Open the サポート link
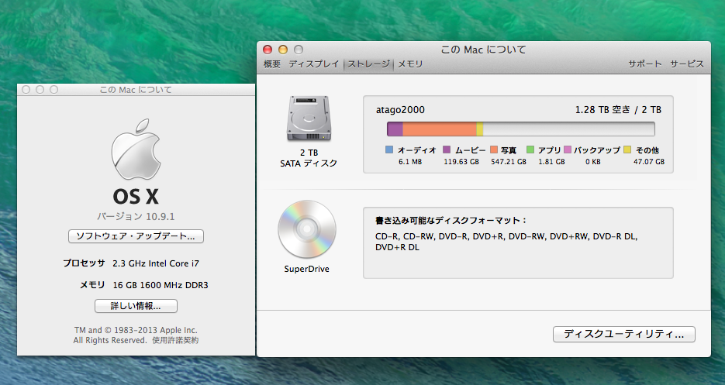The height and width of the screenshot is (385, 725). click(644, 64)
